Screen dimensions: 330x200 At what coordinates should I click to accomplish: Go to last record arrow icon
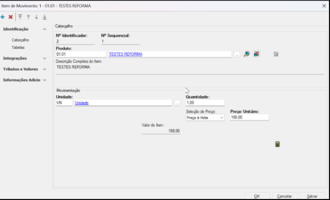pyautogui.click(x=44, y=17)
